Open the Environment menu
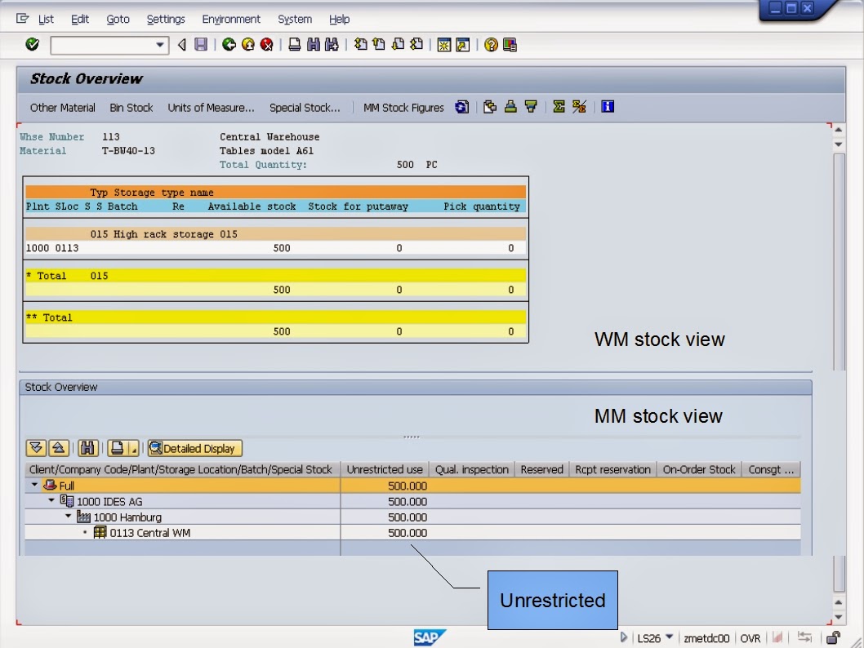The height and width of the screenshot is (648, 864). (231, 19)
